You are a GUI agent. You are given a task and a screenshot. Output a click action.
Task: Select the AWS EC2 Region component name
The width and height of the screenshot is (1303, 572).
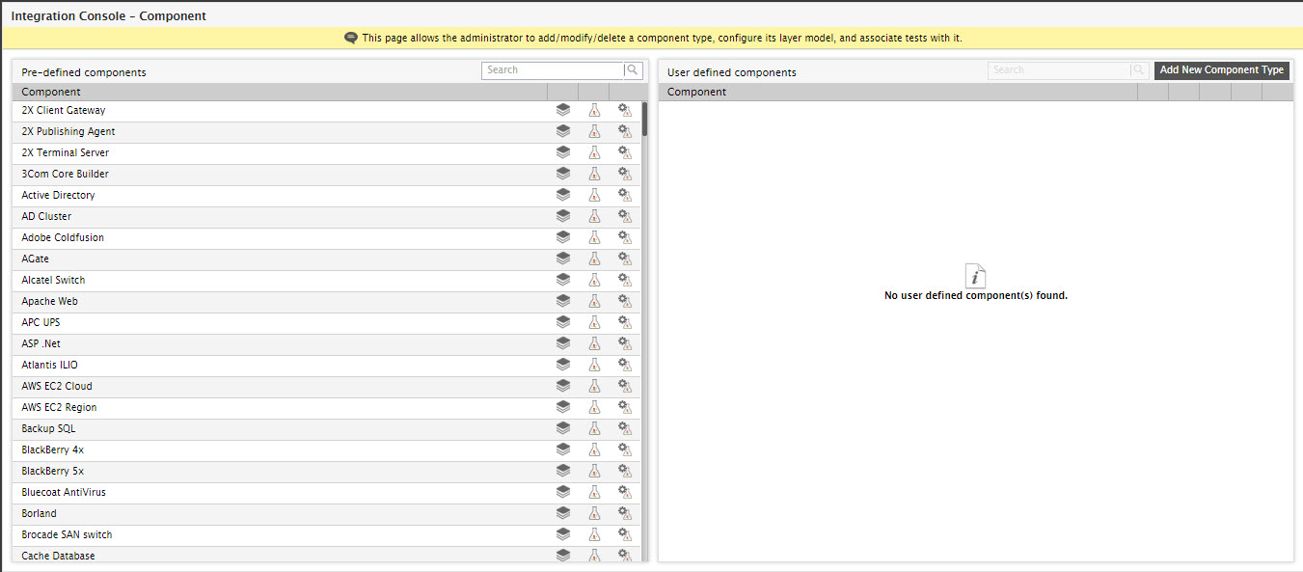[60, 407]
